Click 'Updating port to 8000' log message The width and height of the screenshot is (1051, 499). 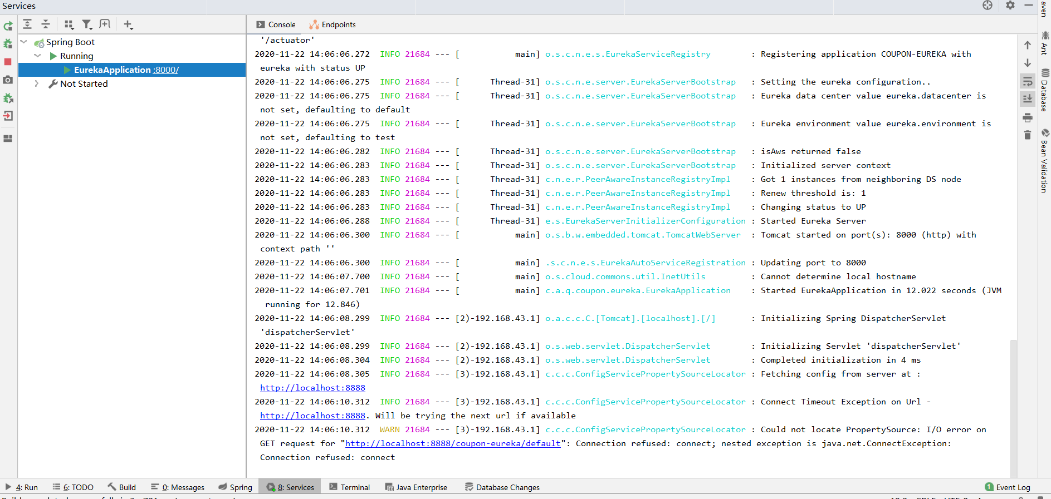click(x=813, y=263)
